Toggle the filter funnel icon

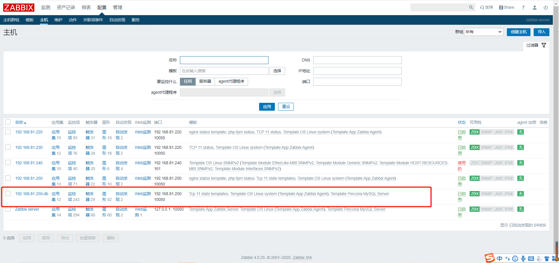(x=544, y=45)
